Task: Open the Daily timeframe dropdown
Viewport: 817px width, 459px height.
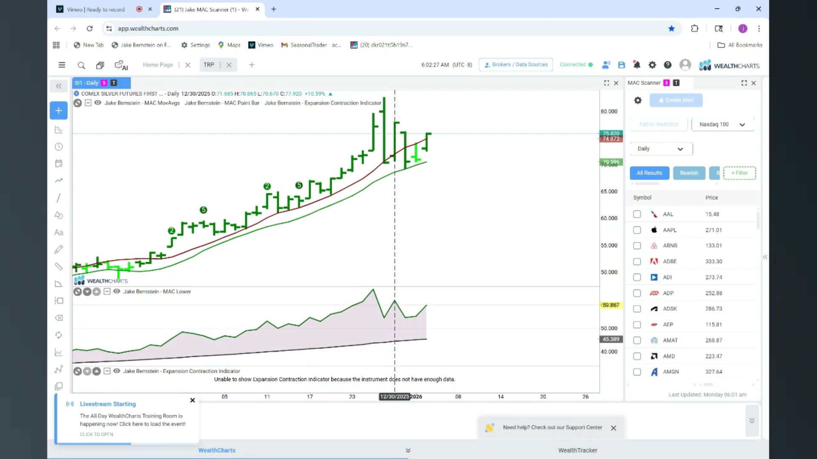Action: coord(661,149)
